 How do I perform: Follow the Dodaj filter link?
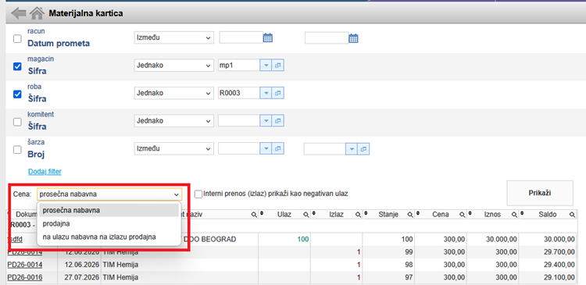click(45, 172)
